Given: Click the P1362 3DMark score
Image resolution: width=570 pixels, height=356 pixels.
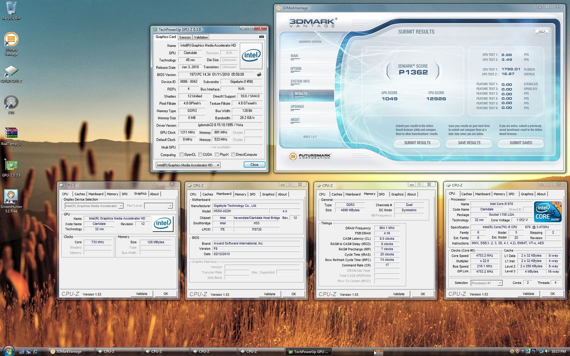Looking at the screenshot, I should pyautogui.click(x=413, y=72).
